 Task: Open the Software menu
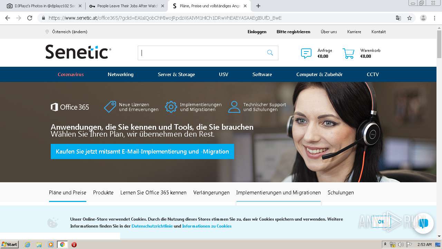[x=262, y=74]
